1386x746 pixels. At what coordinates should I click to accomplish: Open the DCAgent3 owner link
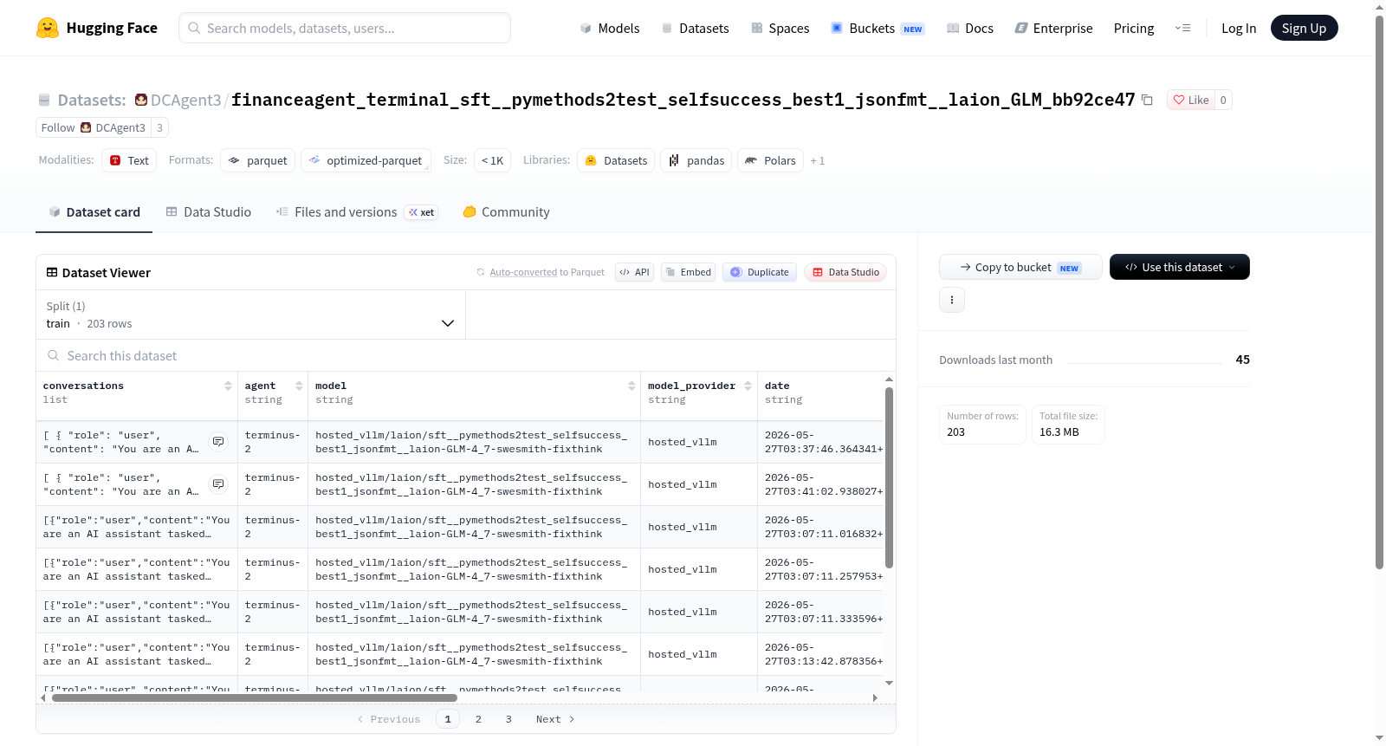click(x=185, y=100)
